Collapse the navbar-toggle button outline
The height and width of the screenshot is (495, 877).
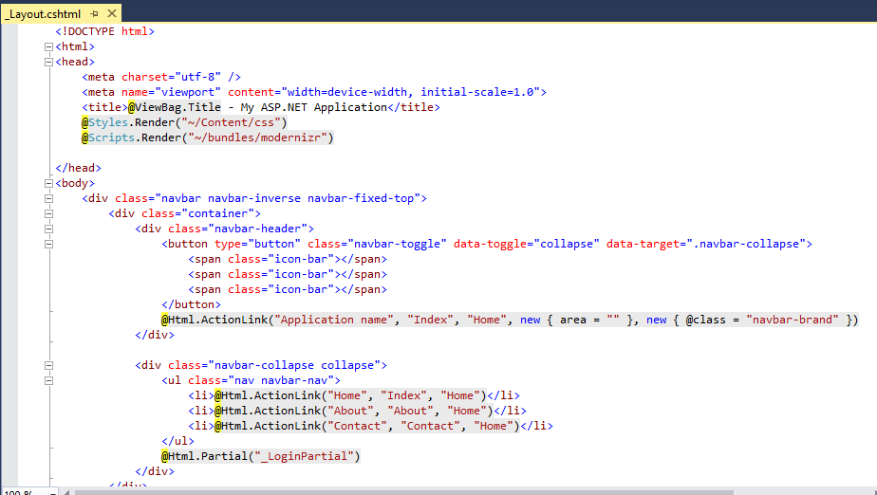pyautogui.click(x=48, y=244)
